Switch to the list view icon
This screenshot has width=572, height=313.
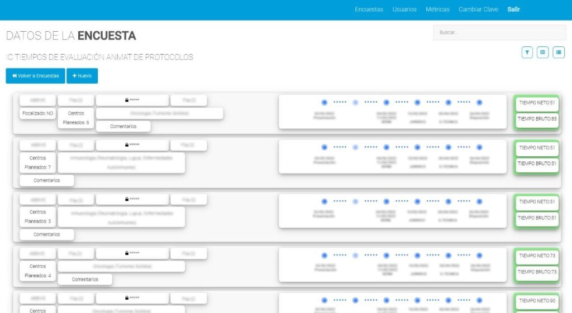(559, 52)
